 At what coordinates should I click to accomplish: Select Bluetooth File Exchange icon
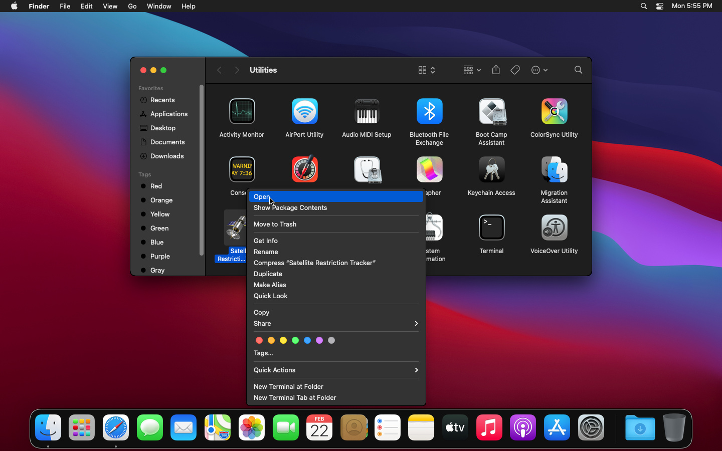429,112
